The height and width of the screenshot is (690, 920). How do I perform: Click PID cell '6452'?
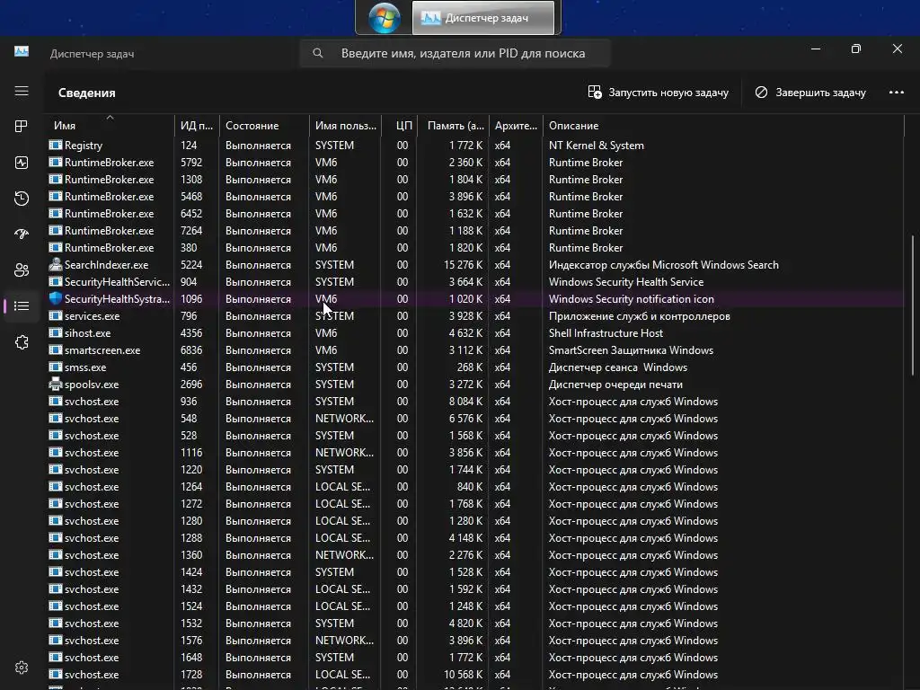point(191,214)
